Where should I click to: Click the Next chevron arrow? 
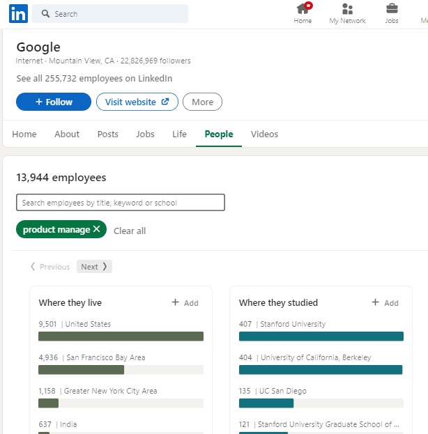[x=105, y=267]
